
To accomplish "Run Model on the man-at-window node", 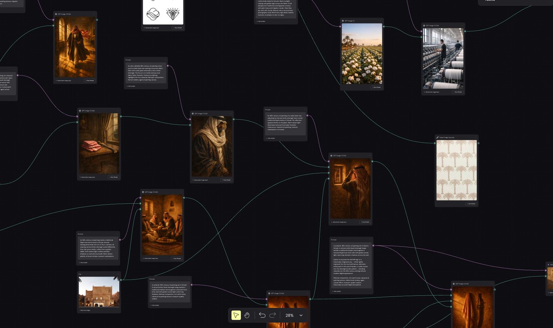I will pos(365,222).
